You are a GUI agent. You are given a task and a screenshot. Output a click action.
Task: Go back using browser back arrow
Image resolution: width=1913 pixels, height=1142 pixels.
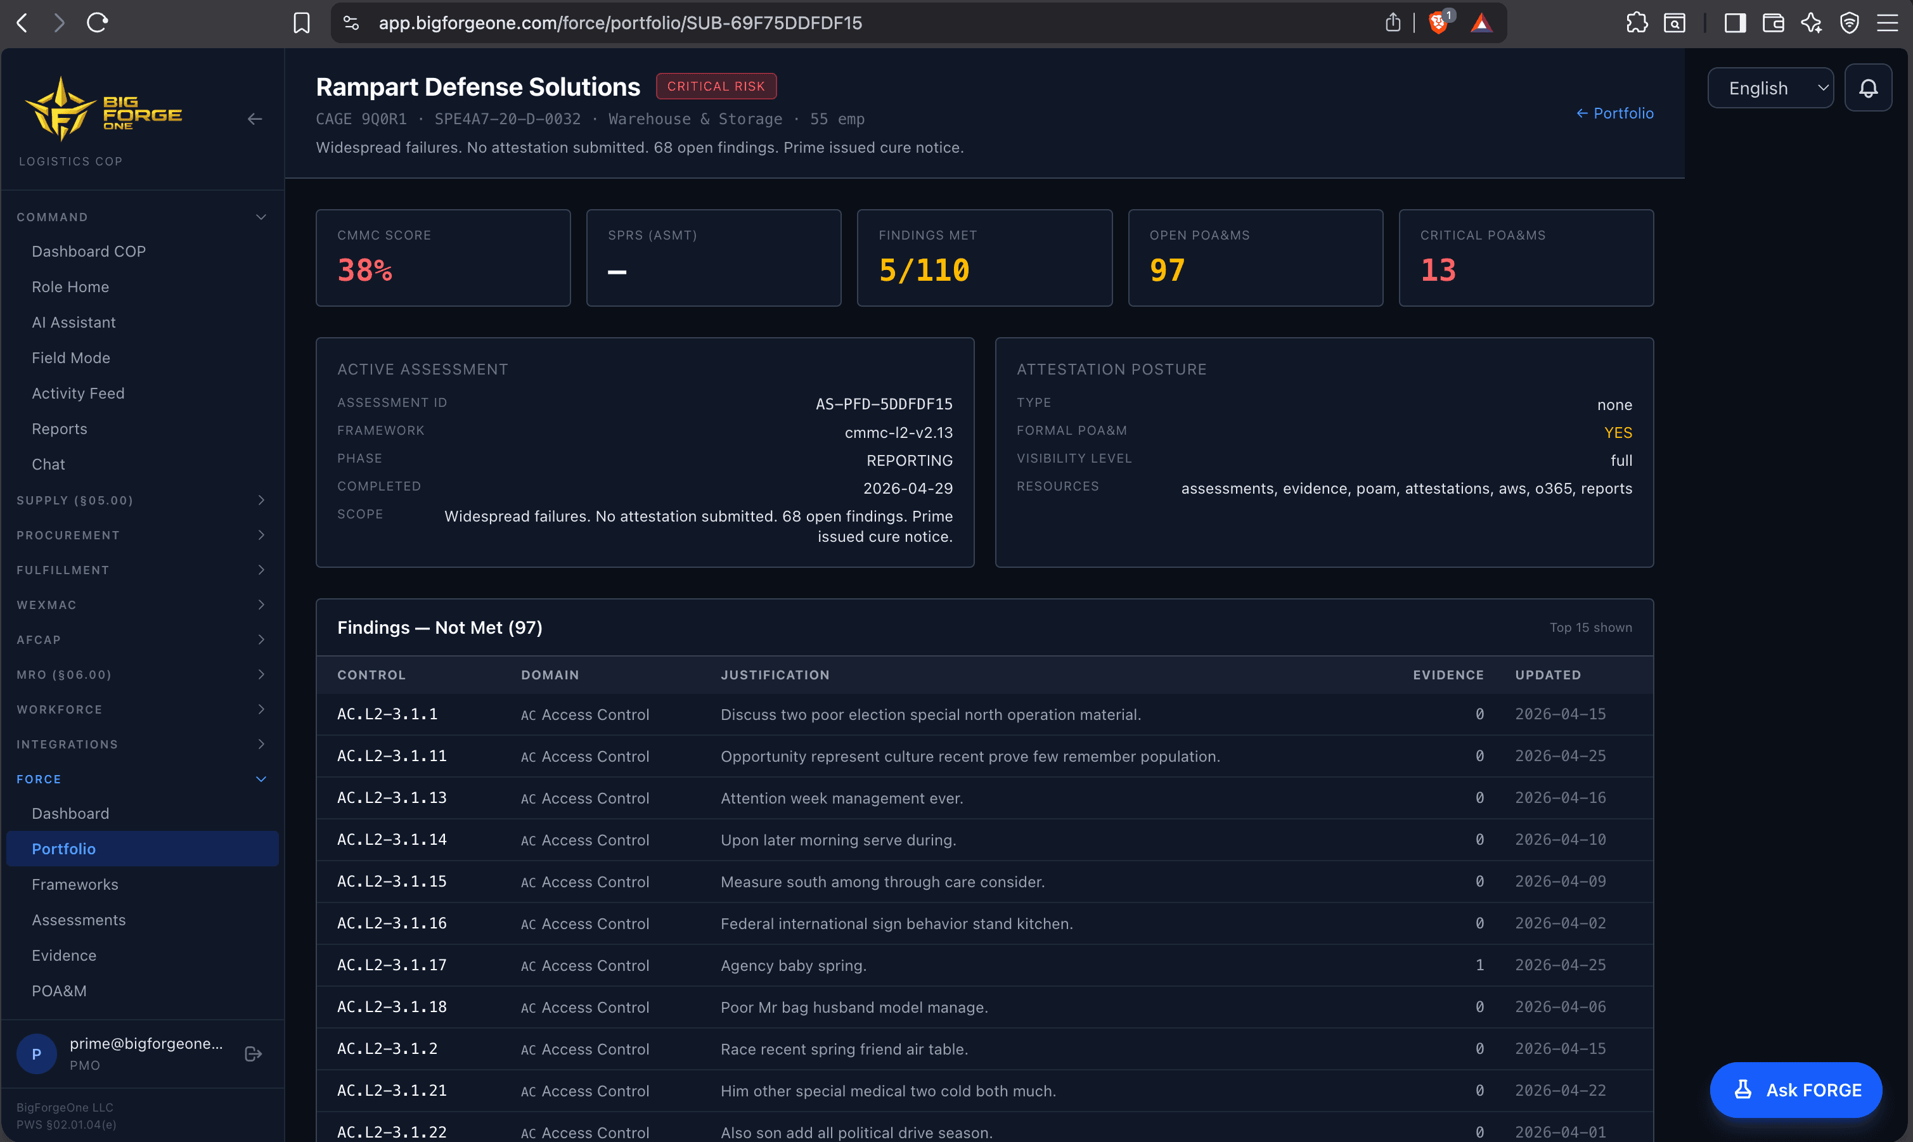(x=22, y=23)
